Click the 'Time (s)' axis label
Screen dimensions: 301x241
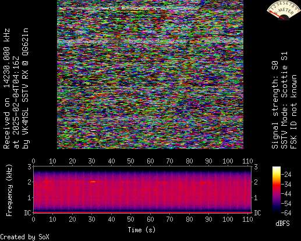pos(141,230)
